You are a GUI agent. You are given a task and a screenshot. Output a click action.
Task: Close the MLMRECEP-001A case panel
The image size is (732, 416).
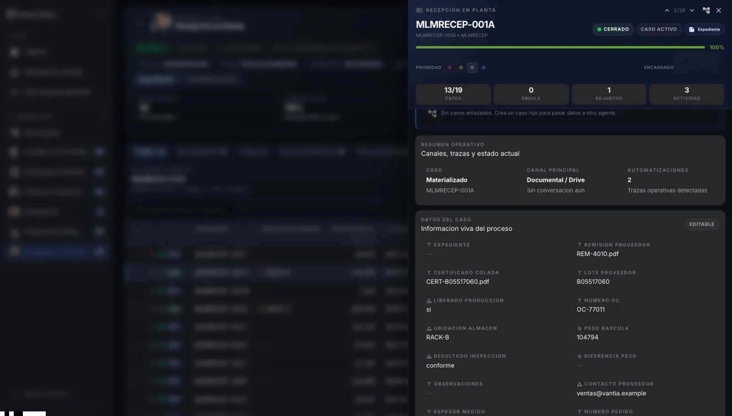pos(719,10)
